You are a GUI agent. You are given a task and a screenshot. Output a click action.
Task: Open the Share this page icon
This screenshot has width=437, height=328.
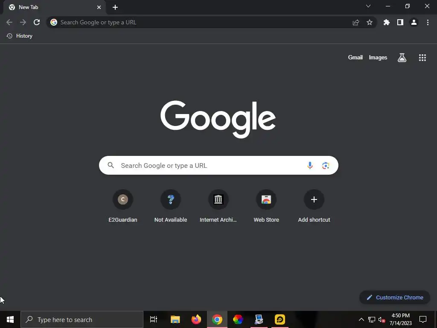pos(356,22)
